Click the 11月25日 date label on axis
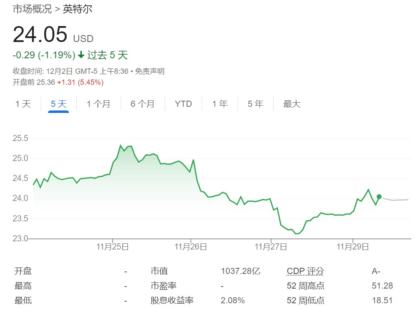Image resolution: width=415 pixels, height=309 pixels. 113,247
